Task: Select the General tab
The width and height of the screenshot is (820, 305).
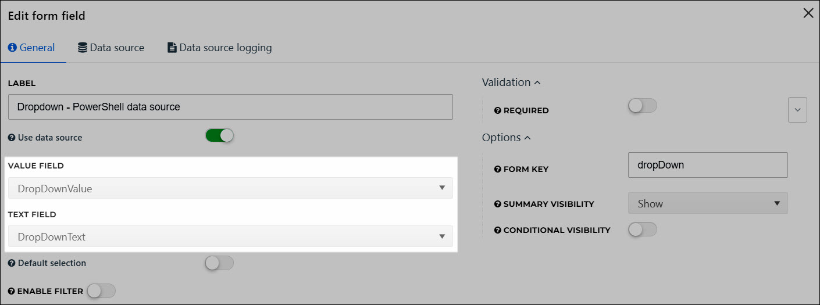Action: click(31, 48)
